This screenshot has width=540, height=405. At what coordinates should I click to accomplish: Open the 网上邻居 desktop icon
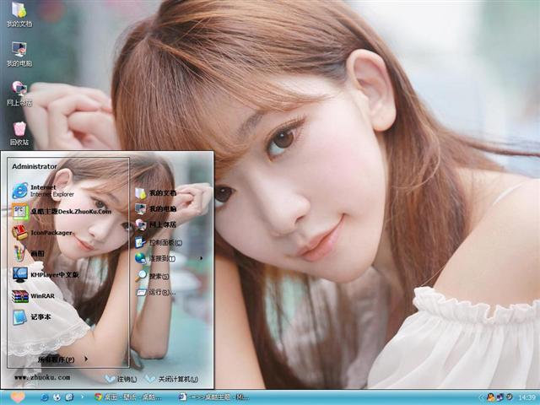[19, 94]
